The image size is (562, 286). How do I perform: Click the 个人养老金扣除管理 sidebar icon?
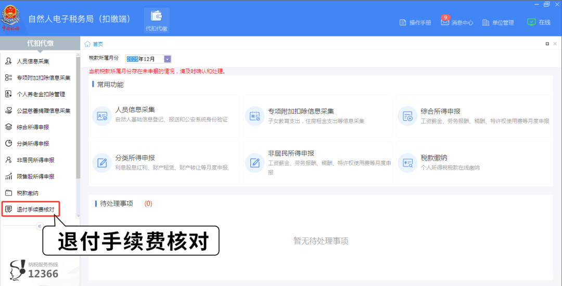point(9,94)
